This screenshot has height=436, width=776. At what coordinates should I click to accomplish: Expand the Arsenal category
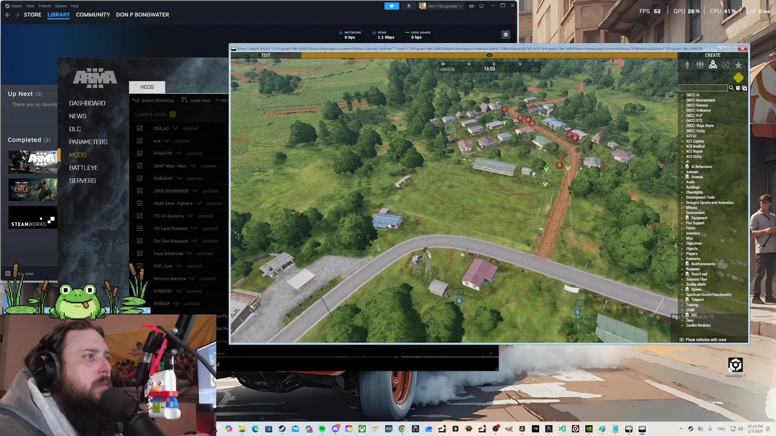[x=682, y=177]
